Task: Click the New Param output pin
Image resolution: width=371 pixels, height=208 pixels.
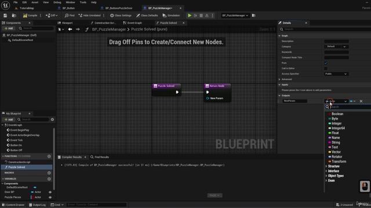Action: pos(208,98)
